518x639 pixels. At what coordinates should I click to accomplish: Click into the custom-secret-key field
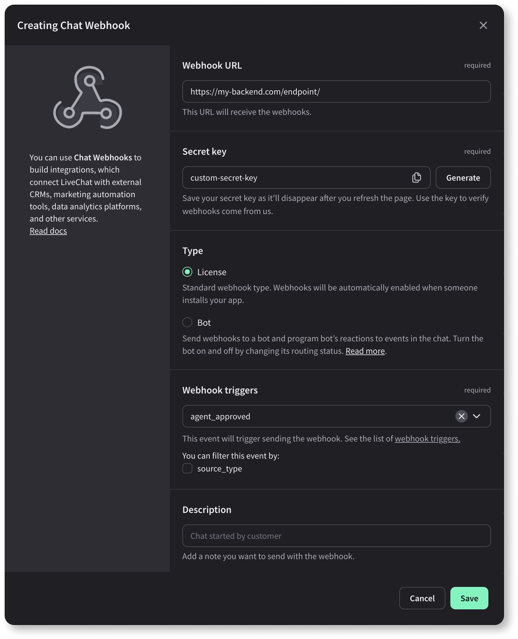click(296, 178)
